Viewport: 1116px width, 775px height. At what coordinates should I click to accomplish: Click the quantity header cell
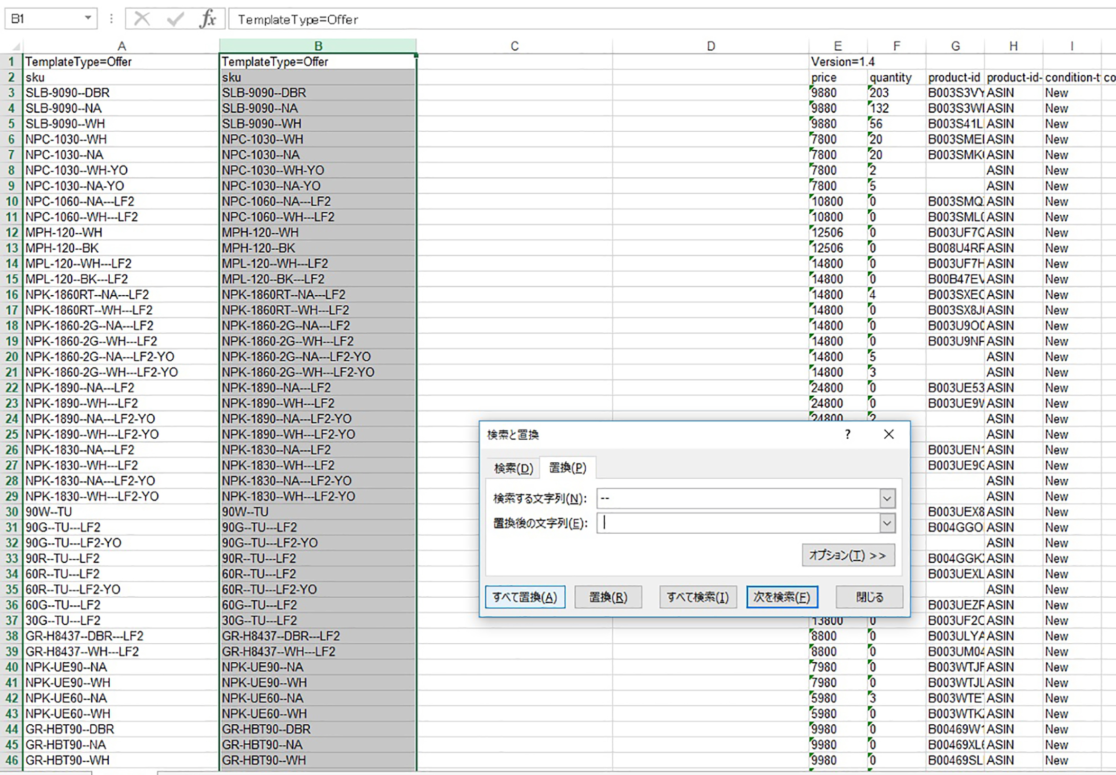896,77
